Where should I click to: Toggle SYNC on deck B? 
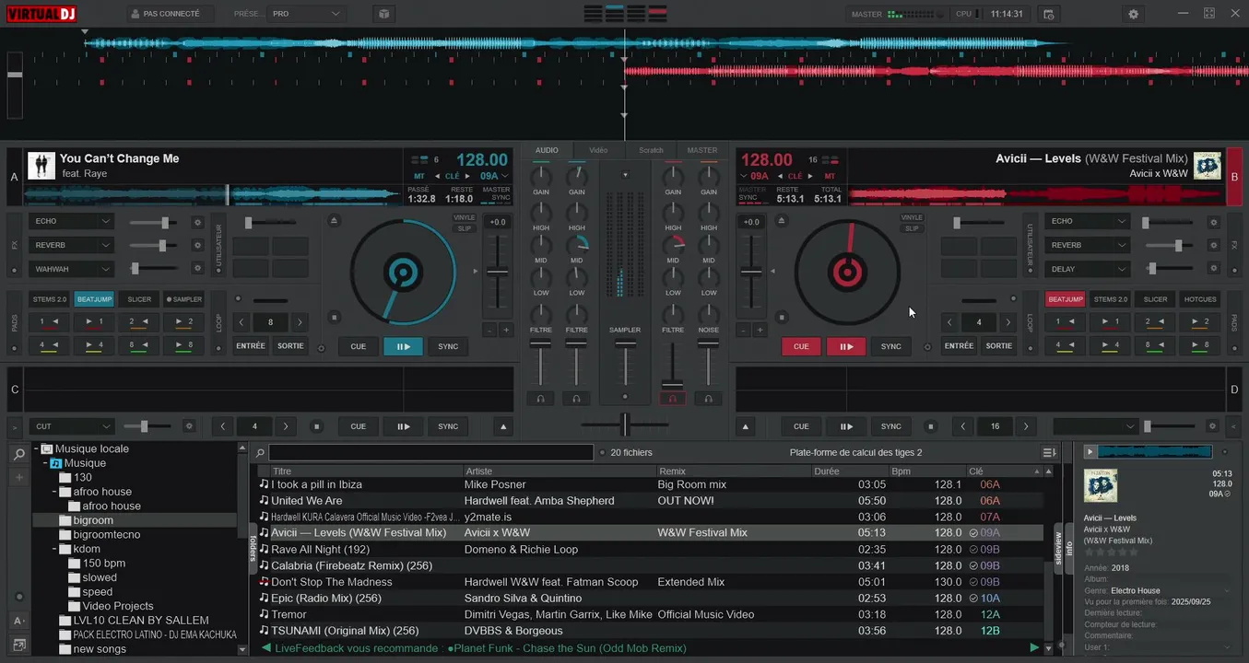(890, 346)
